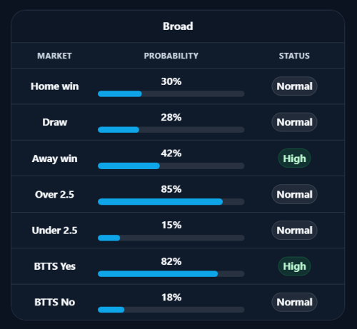Click the Draw 28% probability bar
Screen dimensions: 357x329
tap(171, 130)
